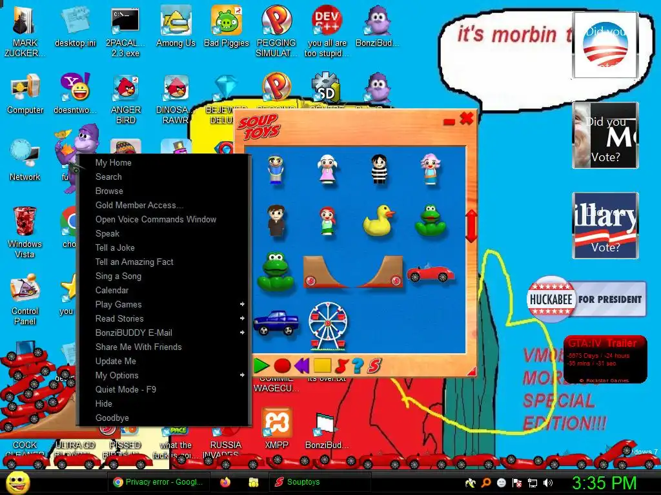Open the Among Us desktop icon
Viewport: 661px width, 495px height.
pos(176,26)
